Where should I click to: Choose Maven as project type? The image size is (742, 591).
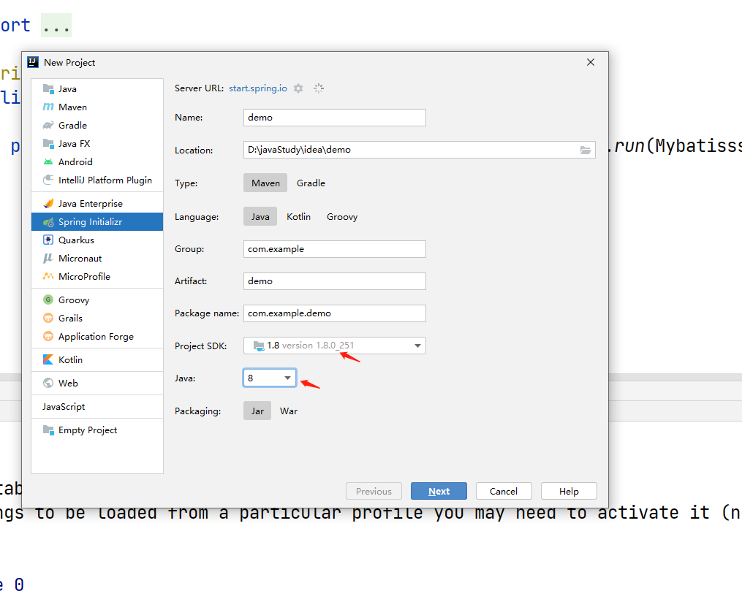pyautogui.click(x=265, y=183)
